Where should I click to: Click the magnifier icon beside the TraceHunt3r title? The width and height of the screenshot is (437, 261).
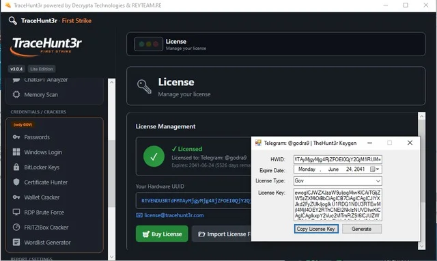(x=12, y=20)
